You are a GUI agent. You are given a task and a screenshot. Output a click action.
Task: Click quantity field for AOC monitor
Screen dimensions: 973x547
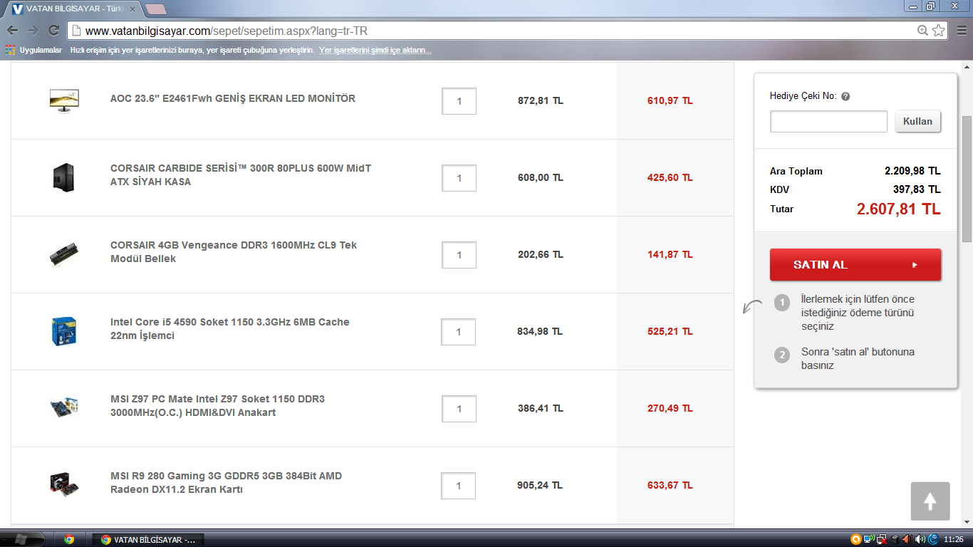click(459, 101)
